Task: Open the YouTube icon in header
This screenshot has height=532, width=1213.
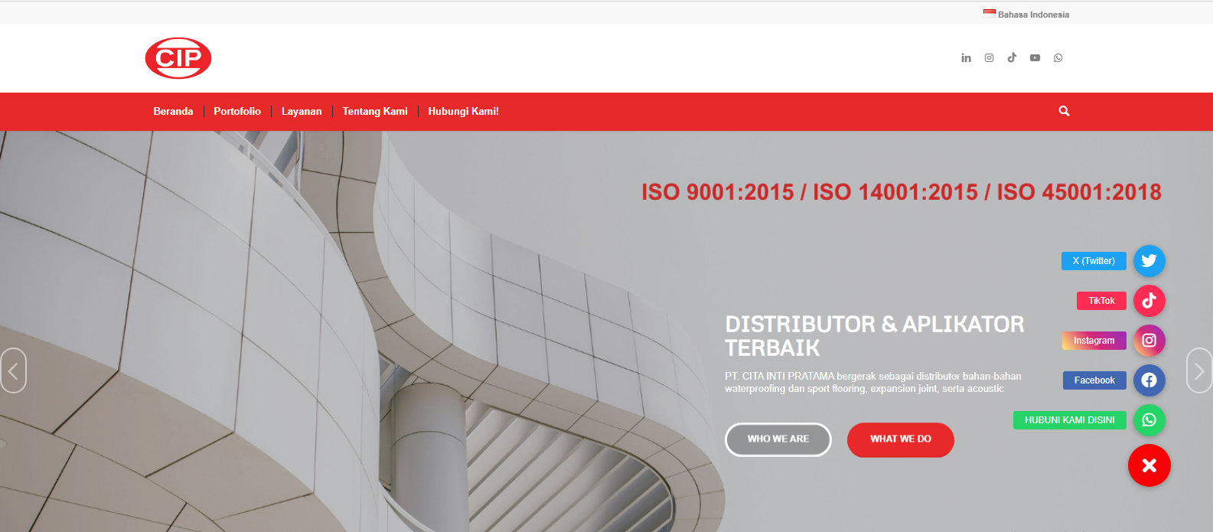Action: (x=1035, y=58)
